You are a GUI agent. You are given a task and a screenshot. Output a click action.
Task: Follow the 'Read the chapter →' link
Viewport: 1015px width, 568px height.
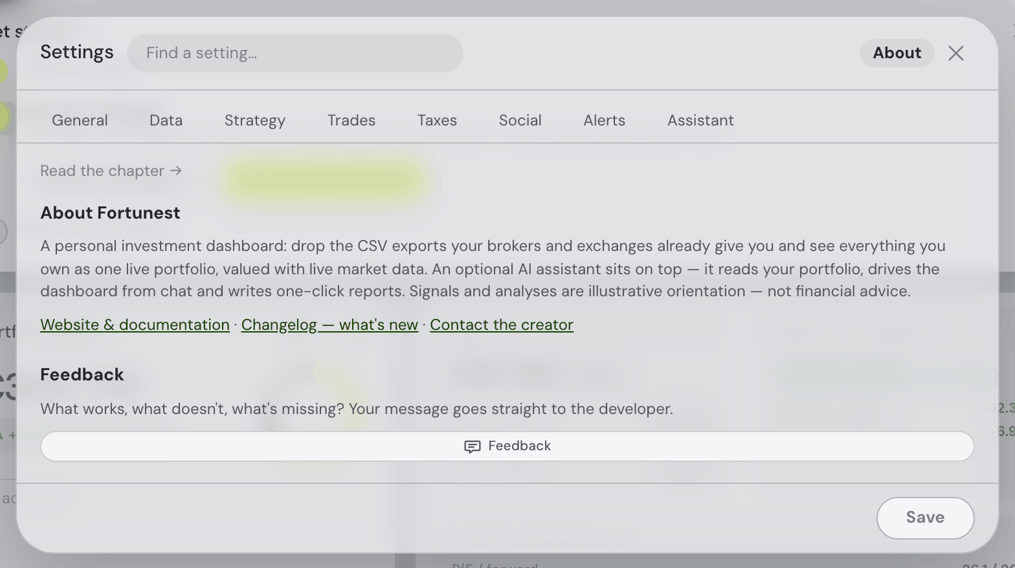pos(111,171)
